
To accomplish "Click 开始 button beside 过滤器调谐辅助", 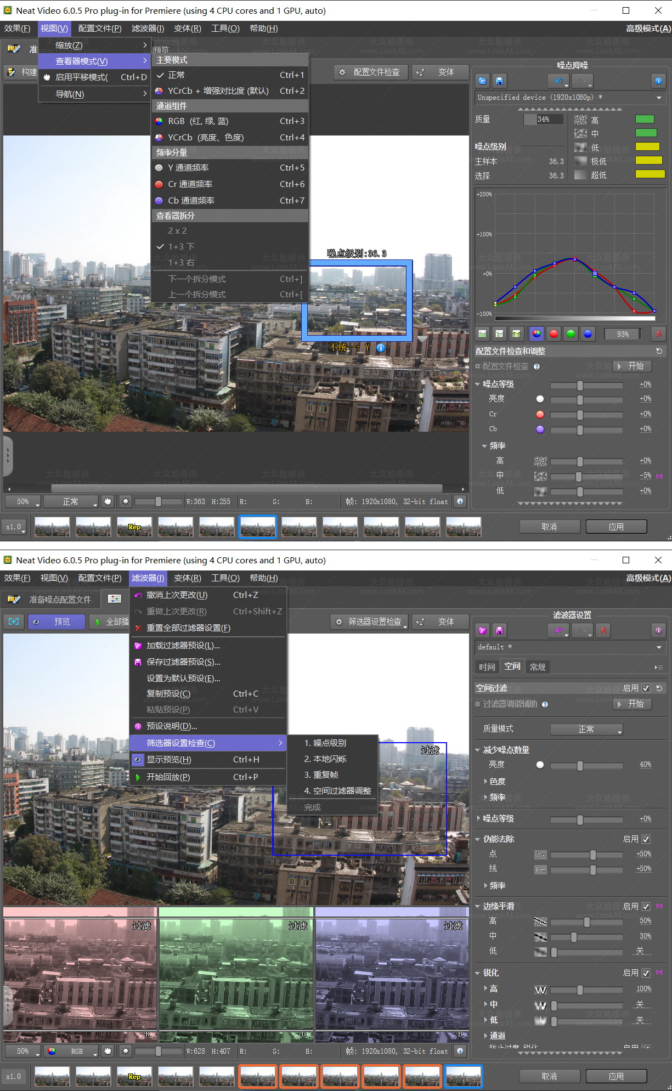I will tap(632, 704).
